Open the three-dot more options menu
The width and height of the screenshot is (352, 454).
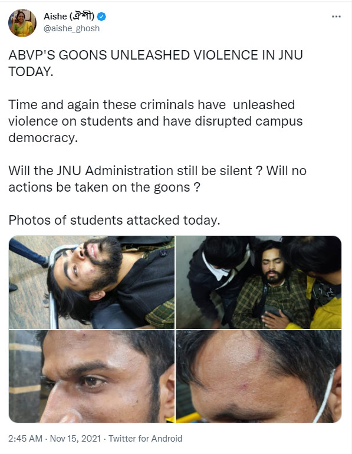pyautogui.click(x=336, y=17)
